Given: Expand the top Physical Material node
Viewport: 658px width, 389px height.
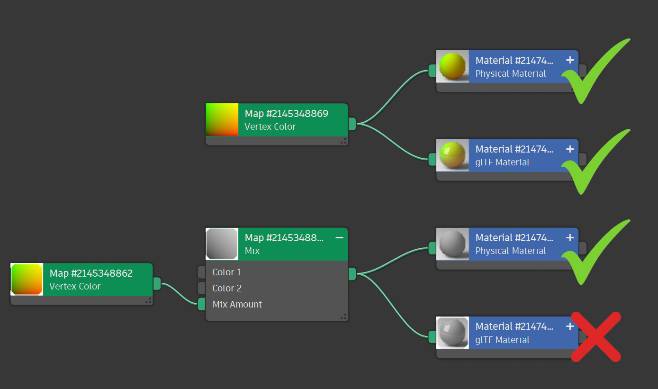Looking at the screenshot, I should click(570, 60).
